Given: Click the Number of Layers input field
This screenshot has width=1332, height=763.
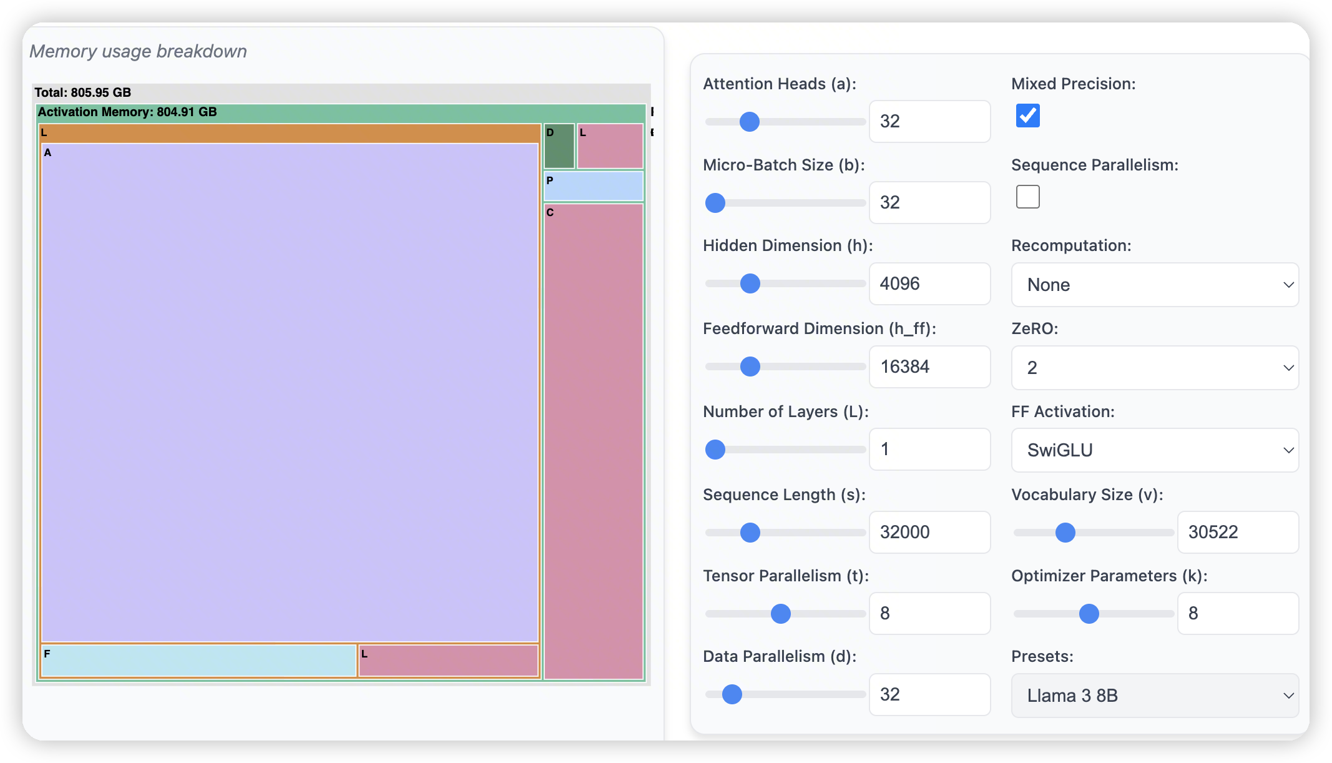Looking at the screenshot, I should point(929,449).
